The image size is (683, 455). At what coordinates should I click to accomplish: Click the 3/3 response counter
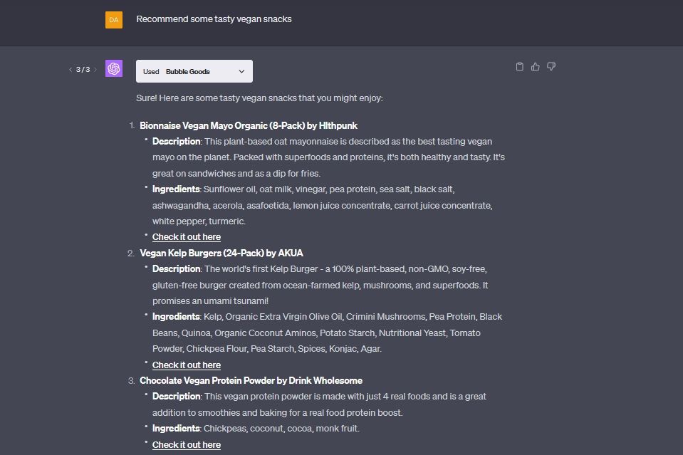83,70
